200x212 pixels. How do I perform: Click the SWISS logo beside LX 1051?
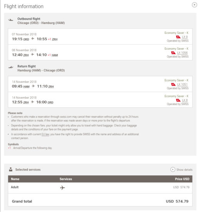(173, 84)
